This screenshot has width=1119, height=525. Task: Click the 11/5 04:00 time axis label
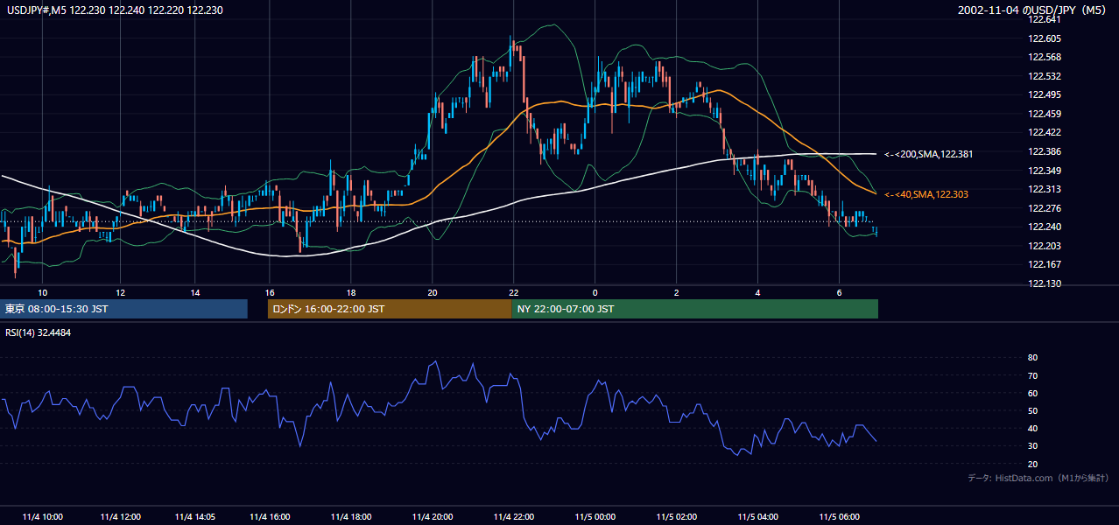point(757,517)
